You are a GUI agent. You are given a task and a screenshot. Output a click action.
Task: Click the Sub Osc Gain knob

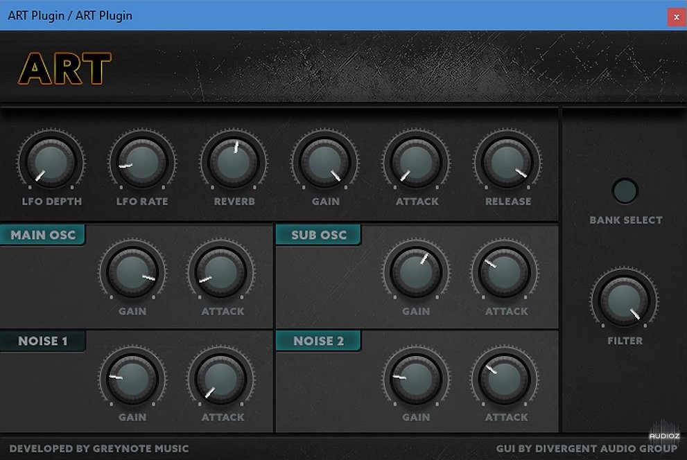coord(415,272)
